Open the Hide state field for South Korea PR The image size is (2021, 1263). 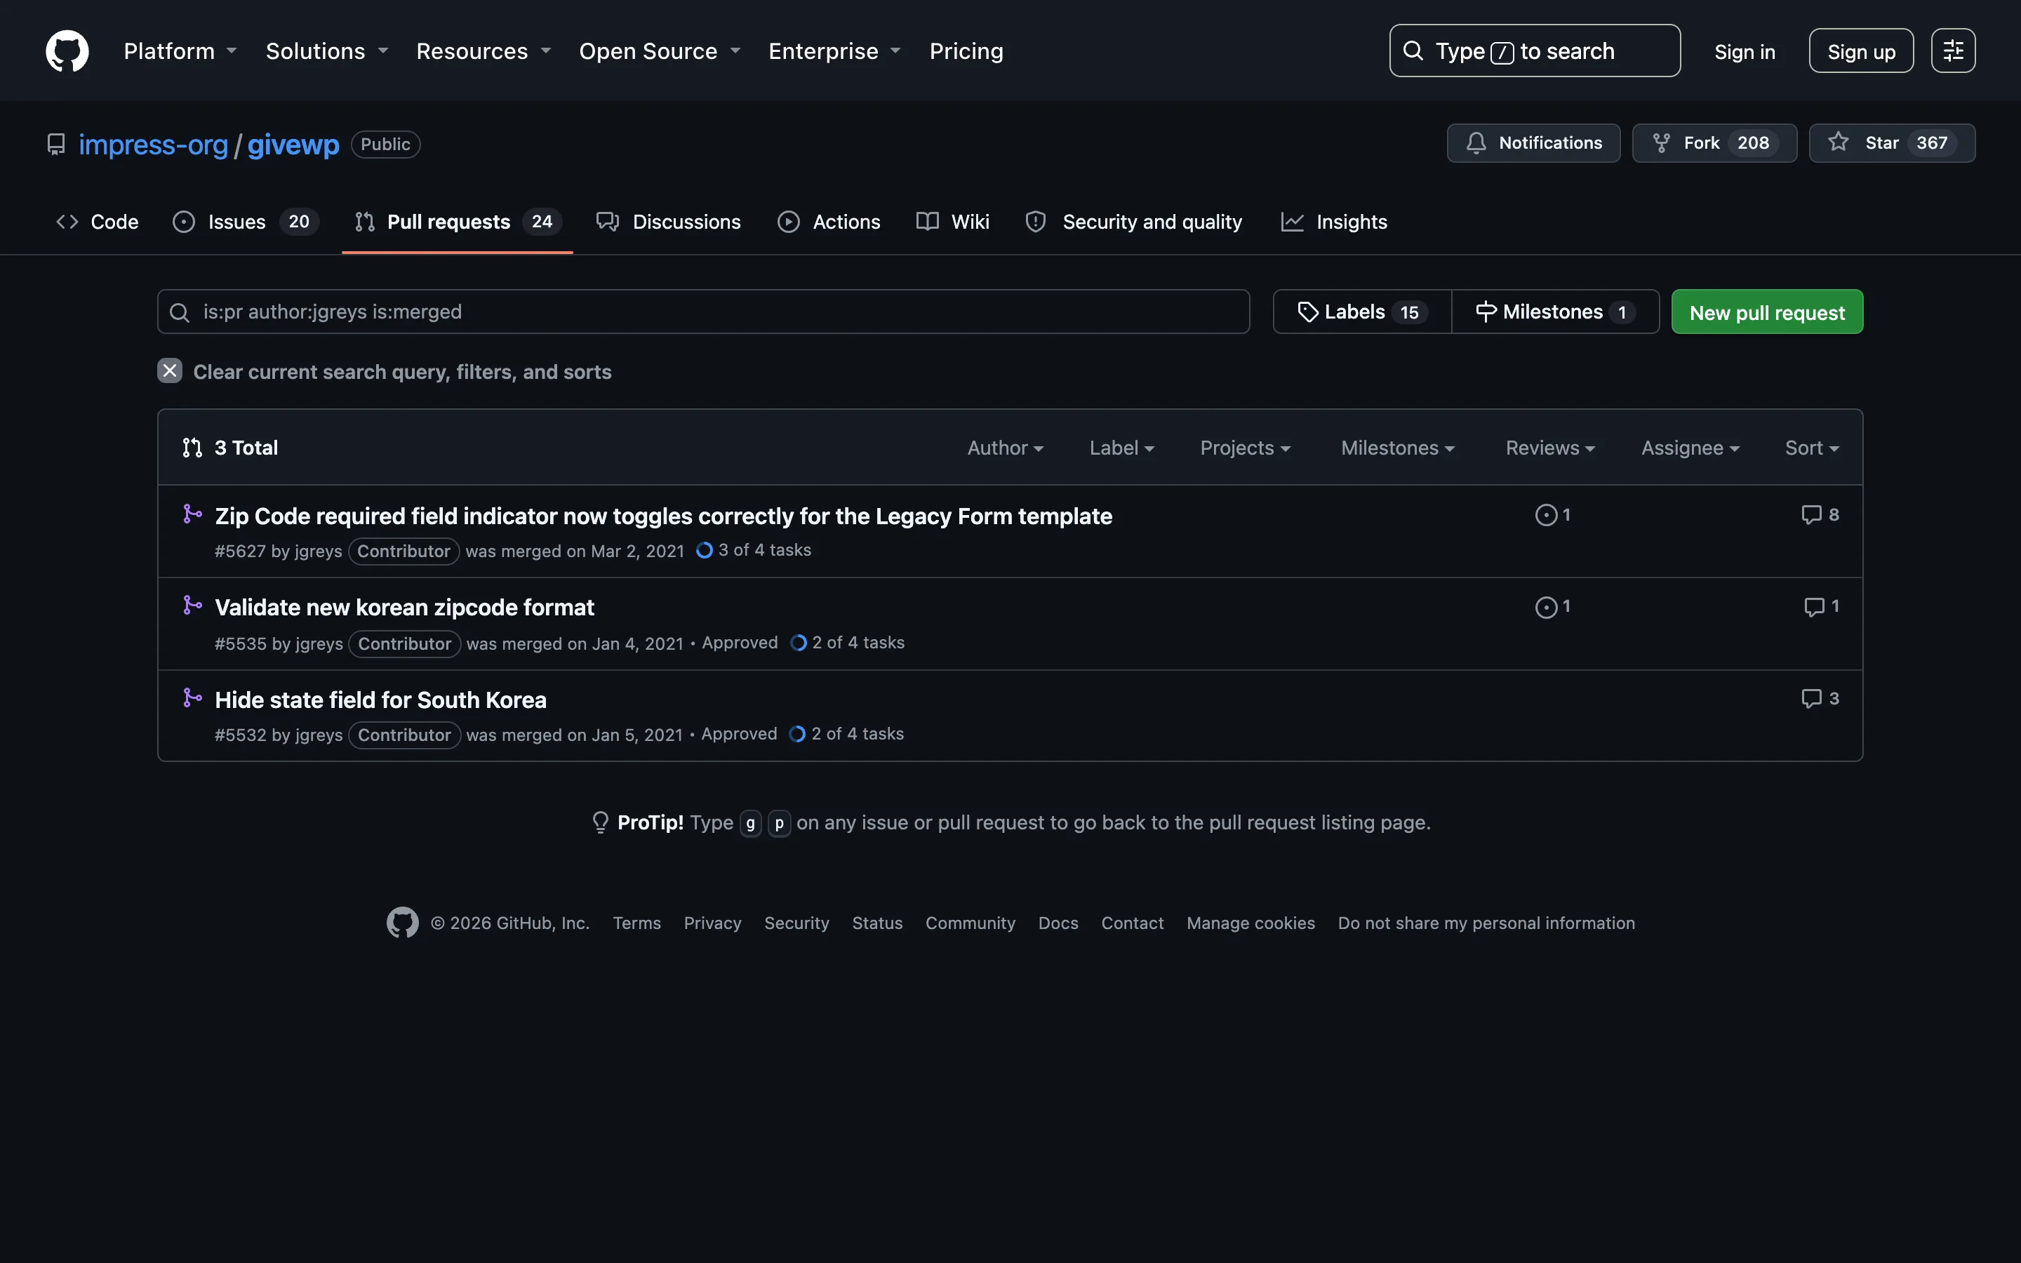pos(381,700)
